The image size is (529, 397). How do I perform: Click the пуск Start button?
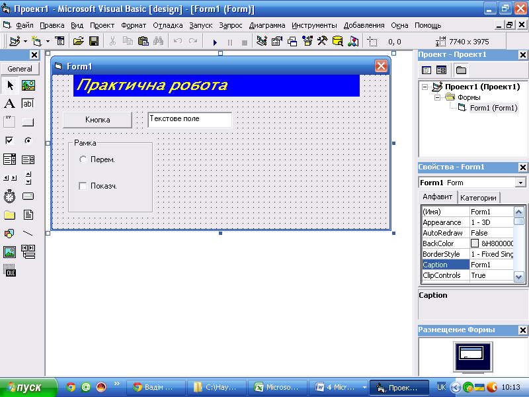[x=28, y=387]
